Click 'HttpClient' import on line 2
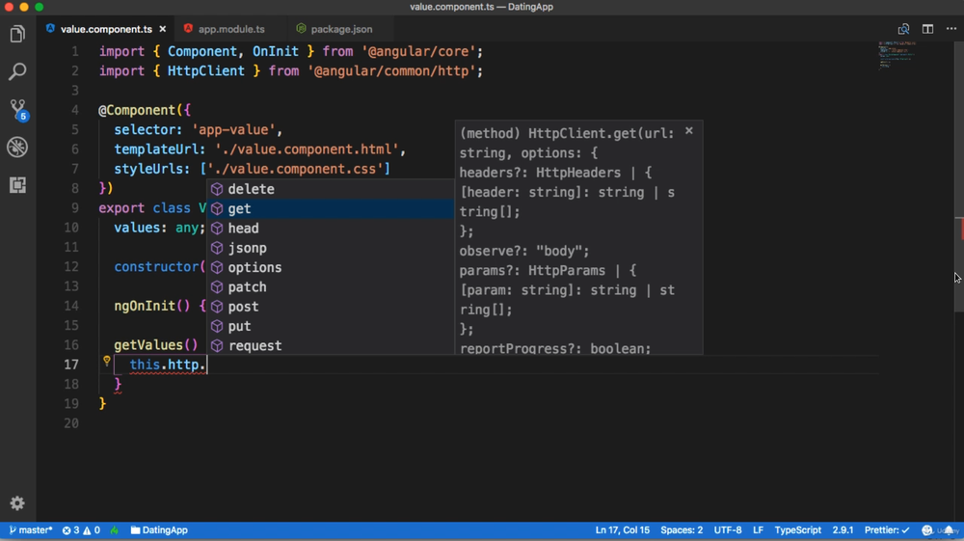Image resolution: width=964 pixels, height=541 pixels. click(206, 71)
